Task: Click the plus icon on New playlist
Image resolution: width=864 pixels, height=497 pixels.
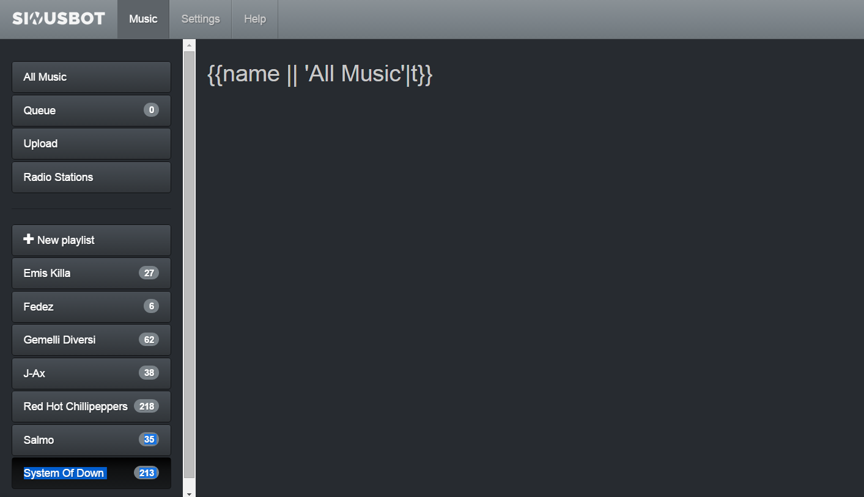Action: [x=28, y=239]
